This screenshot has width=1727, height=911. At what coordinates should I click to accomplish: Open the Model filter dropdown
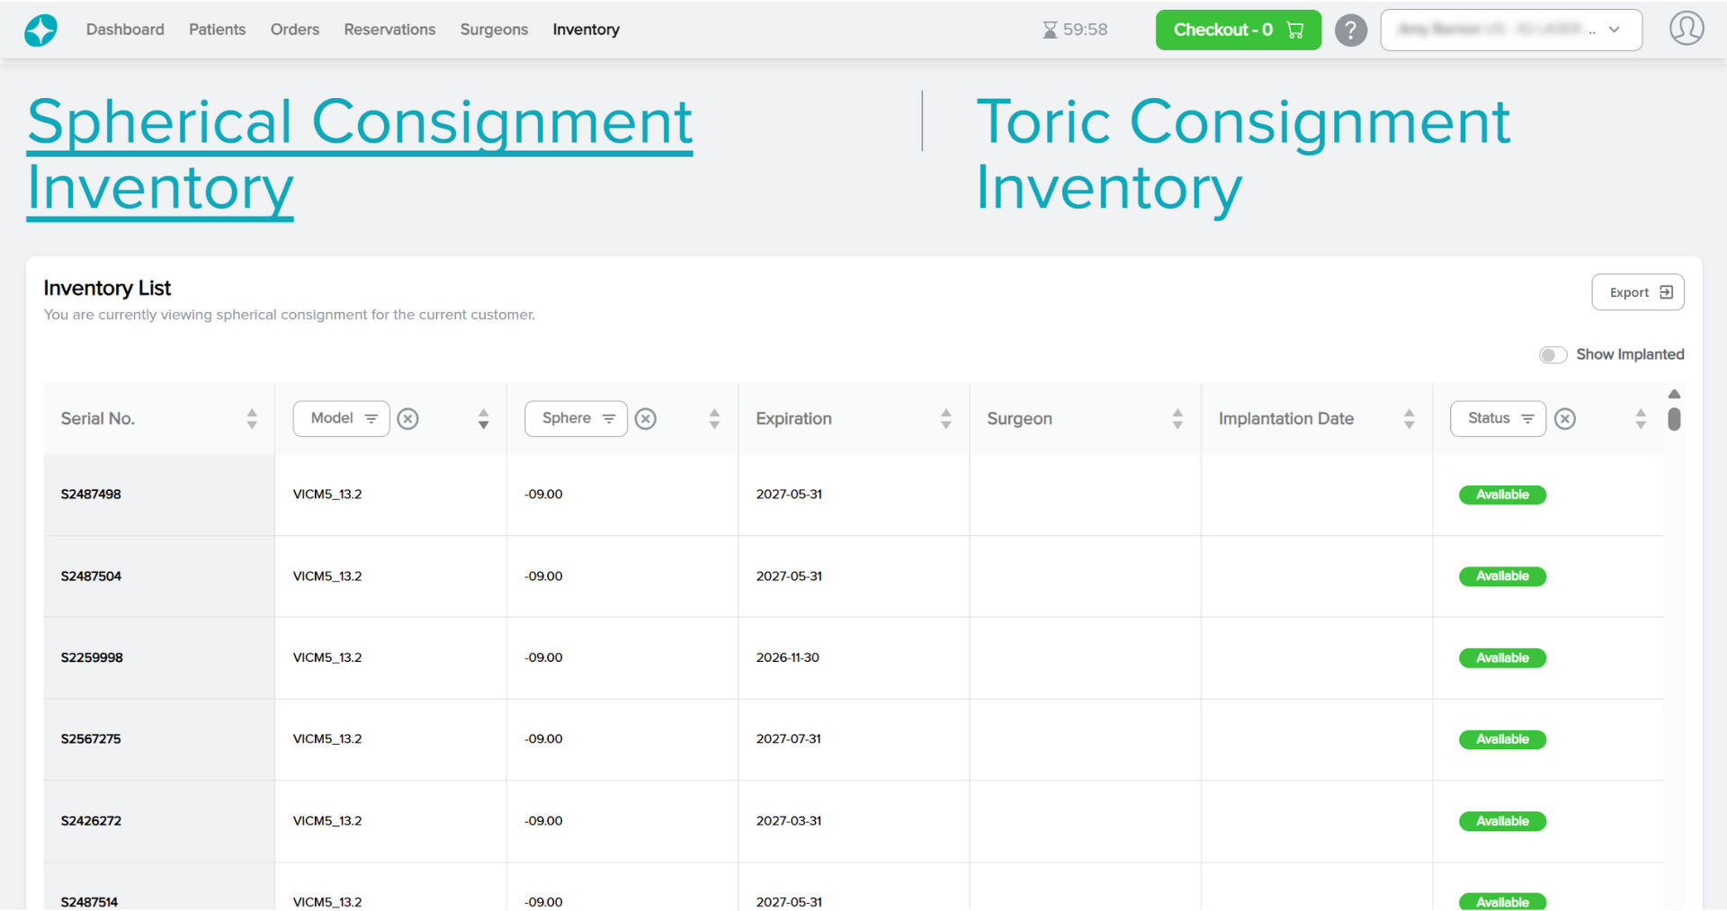(342, 419)
